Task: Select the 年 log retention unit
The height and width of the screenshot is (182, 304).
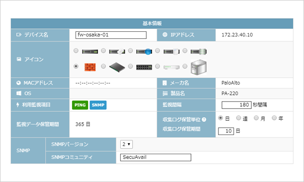Action: tap(274, 118)
